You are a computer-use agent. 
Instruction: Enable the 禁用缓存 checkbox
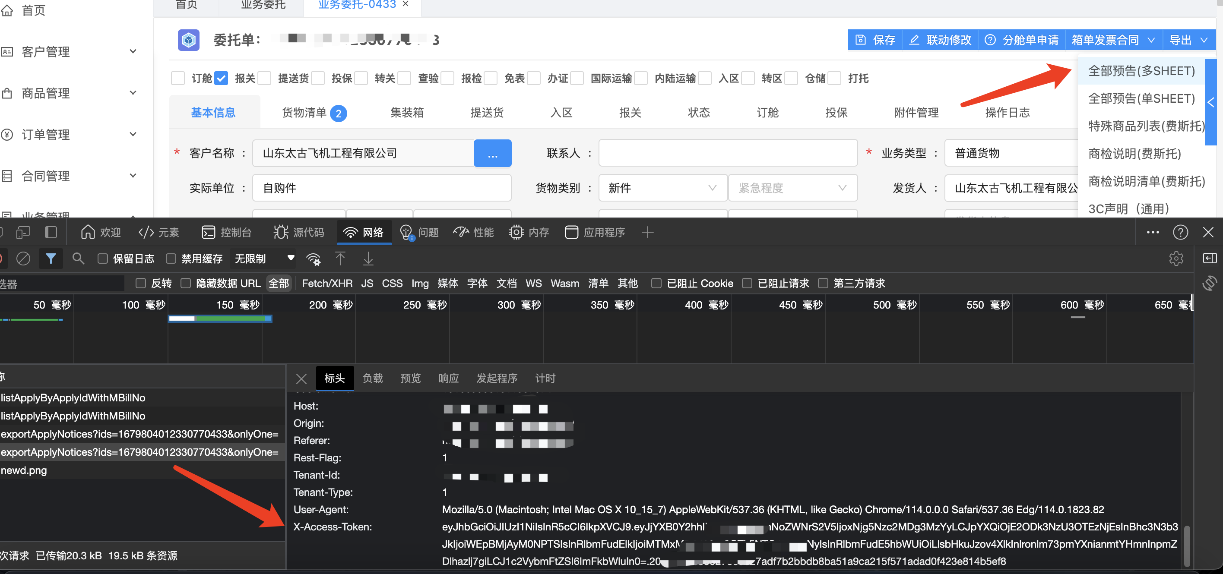[171, 259]
